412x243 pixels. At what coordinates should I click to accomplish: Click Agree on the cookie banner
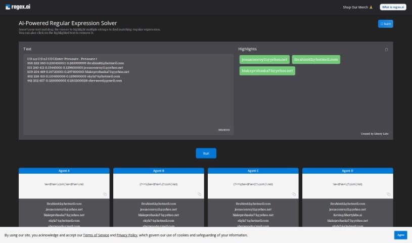tap(400, 235)
